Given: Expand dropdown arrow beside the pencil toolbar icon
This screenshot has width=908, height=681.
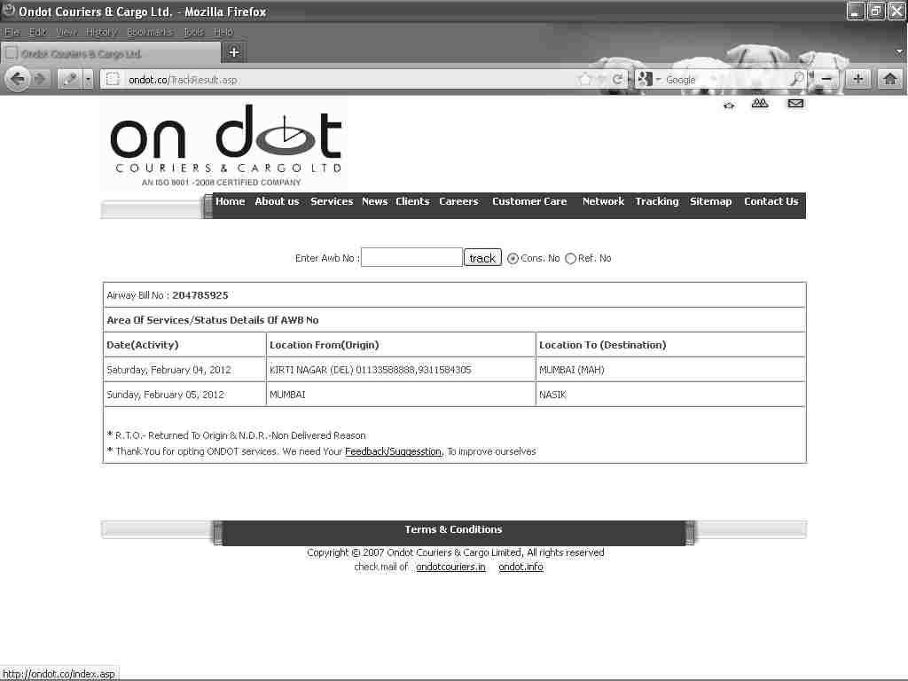Looking at the screenshot, I should coord(89,80).
